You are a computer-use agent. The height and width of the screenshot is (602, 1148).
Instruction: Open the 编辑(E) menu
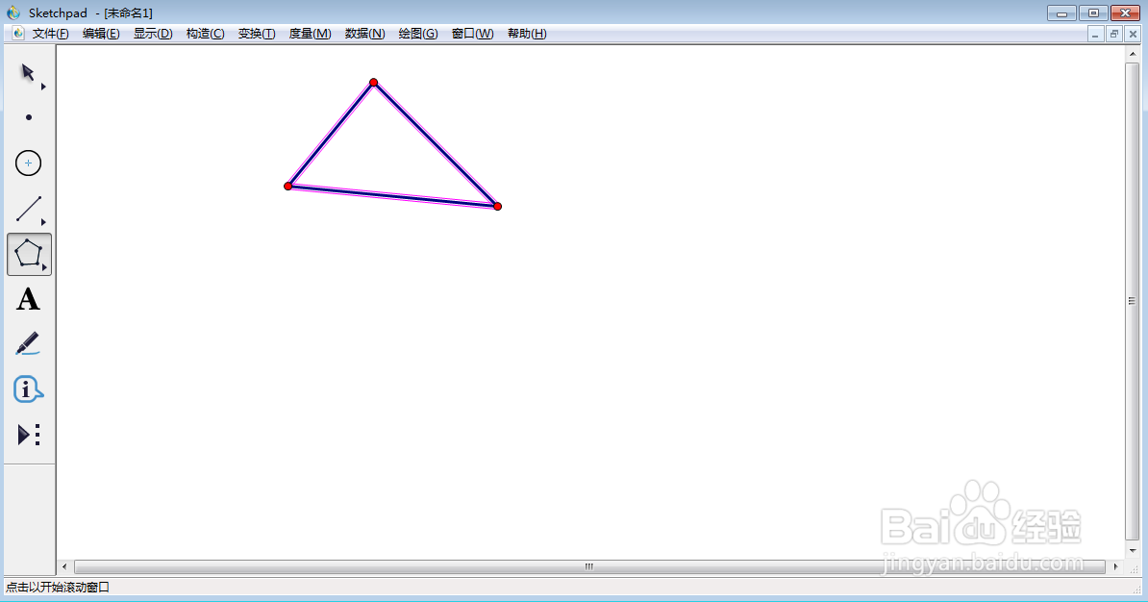pyautogui.click(x=101, y=34)
